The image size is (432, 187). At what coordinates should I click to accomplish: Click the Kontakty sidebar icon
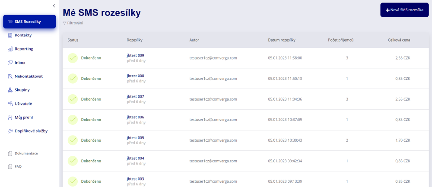(x=10, y=35)
